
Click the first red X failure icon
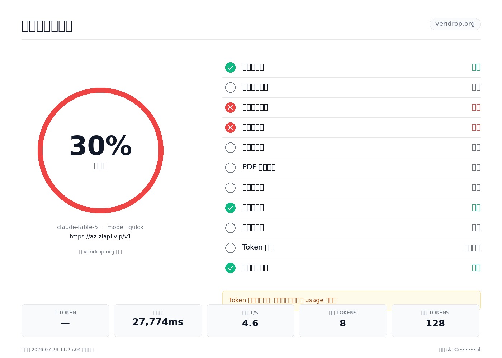[230, 107]
